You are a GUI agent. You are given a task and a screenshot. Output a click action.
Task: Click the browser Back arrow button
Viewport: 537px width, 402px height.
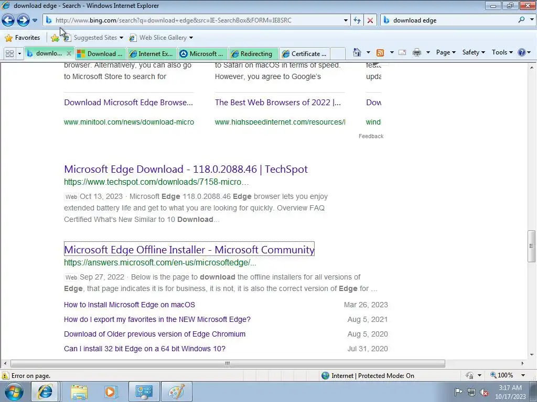[8, 20]
